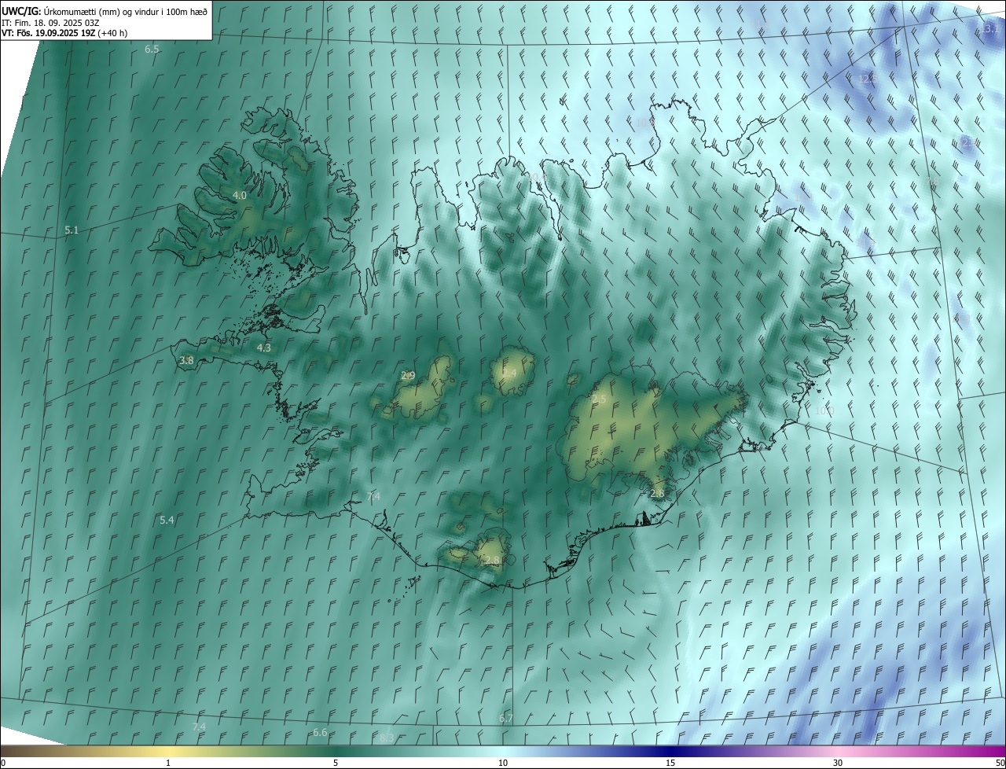The image size is (1006, 769).
Task: Click the '50' tick label on the color scale
Action: tap(1000, 763)
